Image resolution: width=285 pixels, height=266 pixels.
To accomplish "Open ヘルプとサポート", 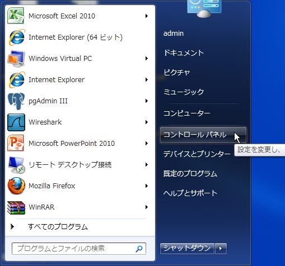I will tap(190, 193).
